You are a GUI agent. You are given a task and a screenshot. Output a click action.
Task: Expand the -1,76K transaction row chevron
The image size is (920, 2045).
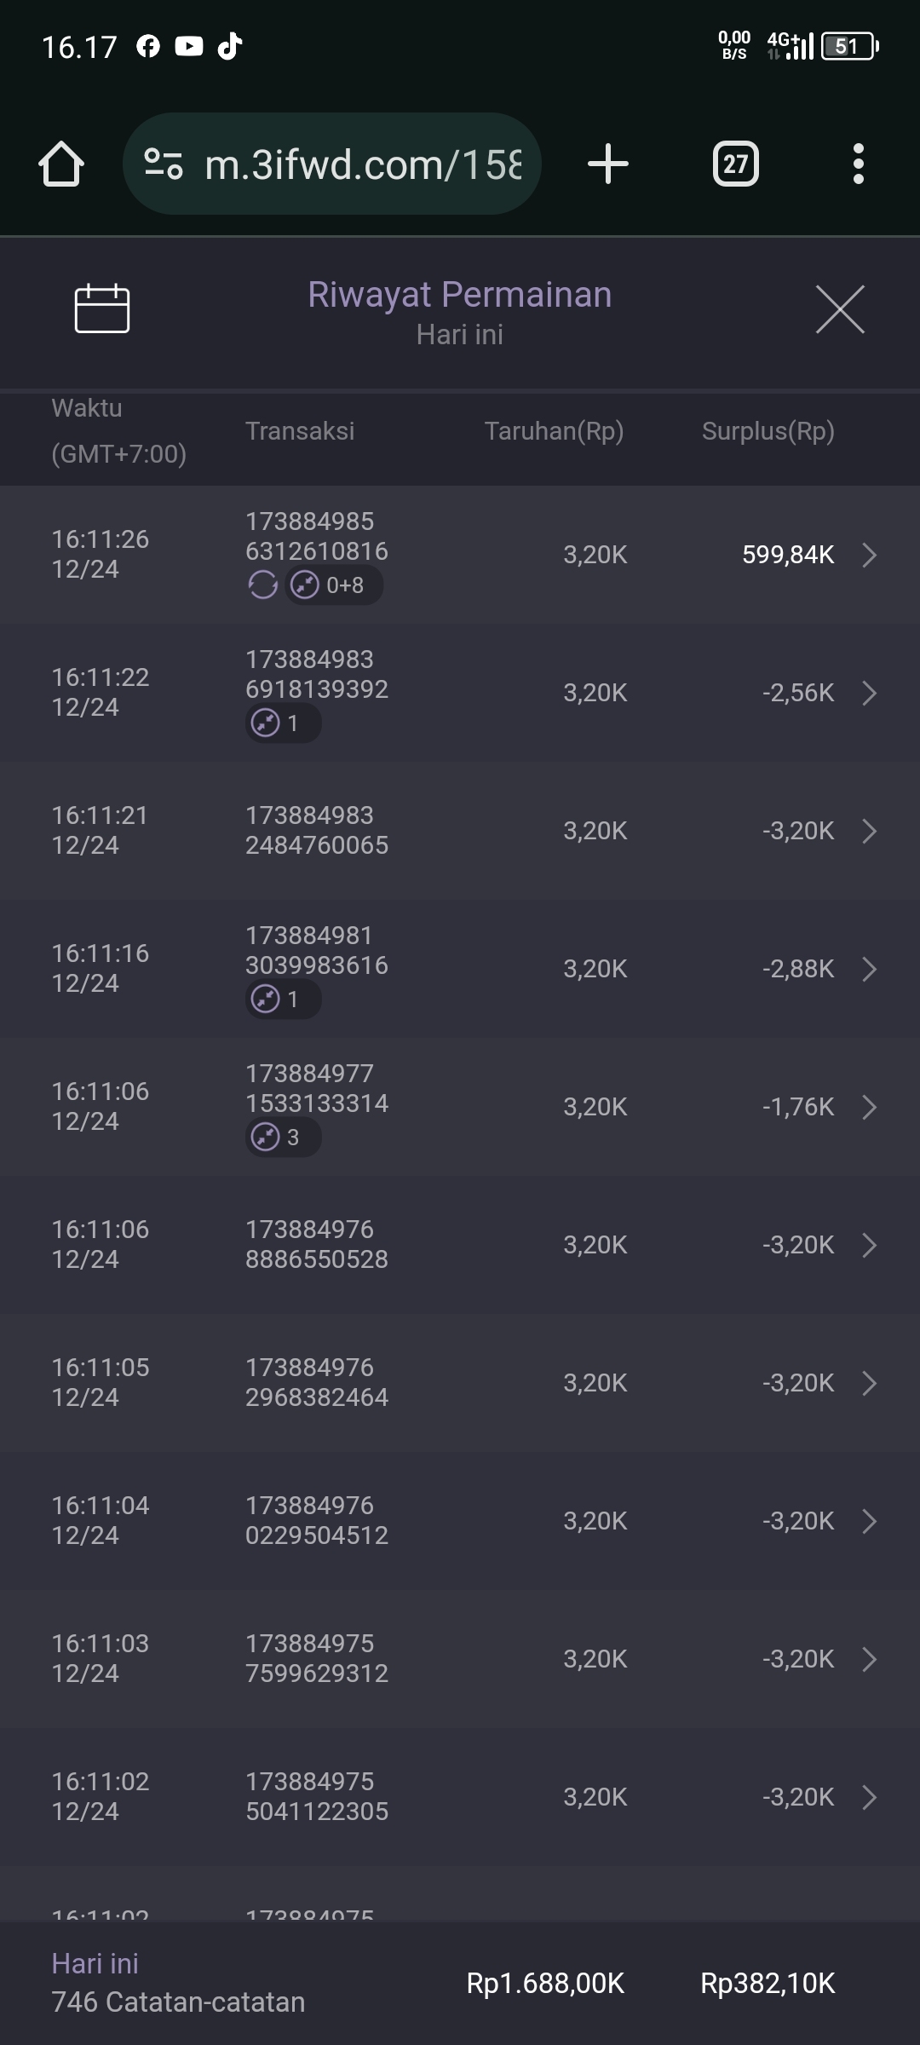tap(869, 1107)
